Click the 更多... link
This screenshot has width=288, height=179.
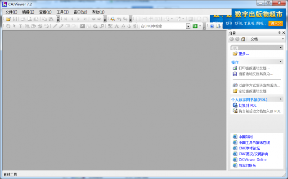[244, 54]
